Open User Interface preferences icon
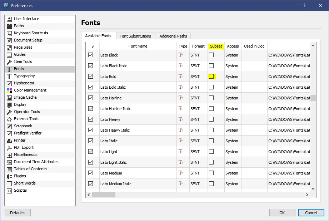Screen dimensions: 329x221 (x=9, y=19)
